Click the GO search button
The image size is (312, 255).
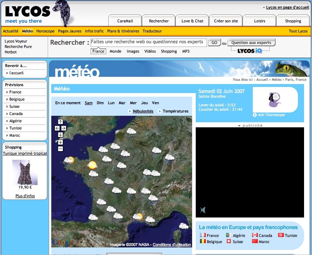pyautogui.click(x=214, y=43)
